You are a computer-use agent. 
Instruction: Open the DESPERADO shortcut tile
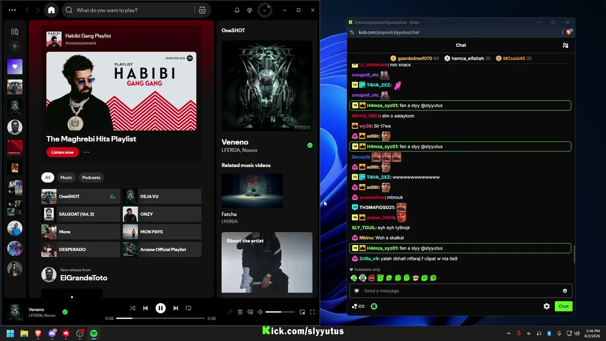80,249
